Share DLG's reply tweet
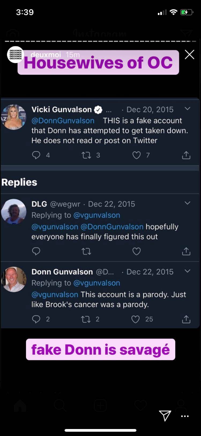This screenshot has height=436, width=201. point(186,251)
